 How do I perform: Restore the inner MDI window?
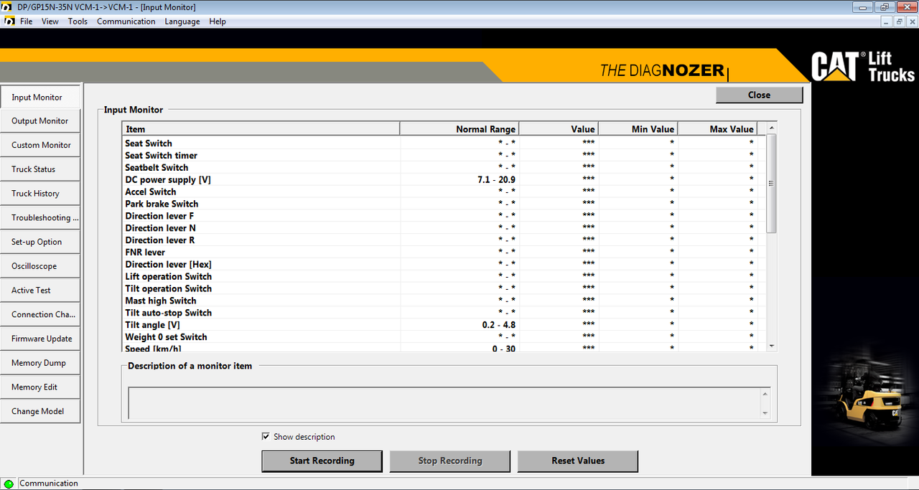899,22
